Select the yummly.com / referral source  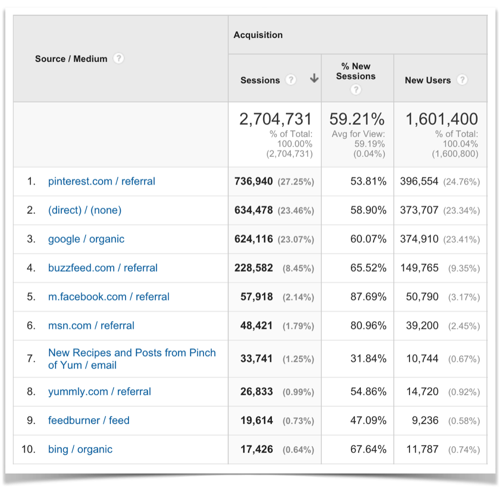pyautogui.click(x=100, y=392)
